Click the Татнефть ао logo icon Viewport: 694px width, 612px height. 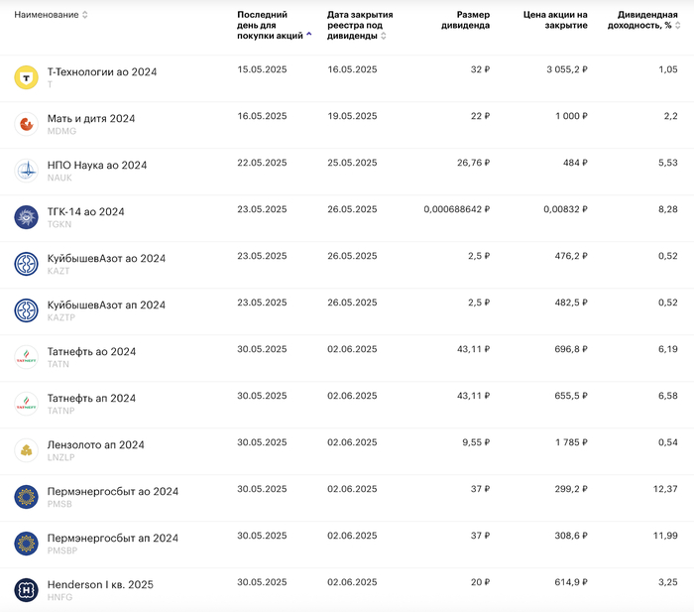click(x=26, y=357)
